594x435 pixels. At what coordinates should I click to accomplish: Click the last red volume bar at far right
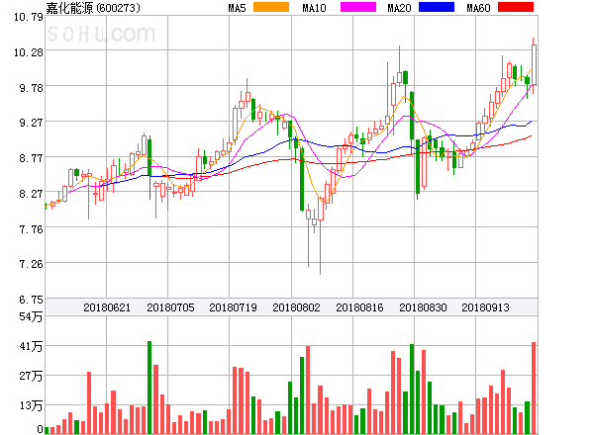(534, 387)
